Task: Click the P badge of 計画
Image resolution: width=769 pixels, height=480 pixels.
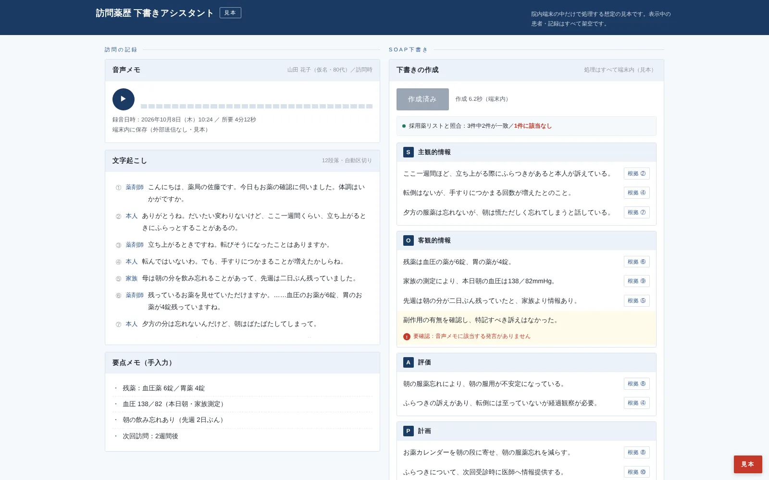Action: pos(408,431)
